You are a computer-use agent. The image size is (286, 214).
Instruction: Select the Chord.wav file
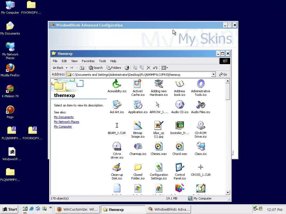point(180,149)
